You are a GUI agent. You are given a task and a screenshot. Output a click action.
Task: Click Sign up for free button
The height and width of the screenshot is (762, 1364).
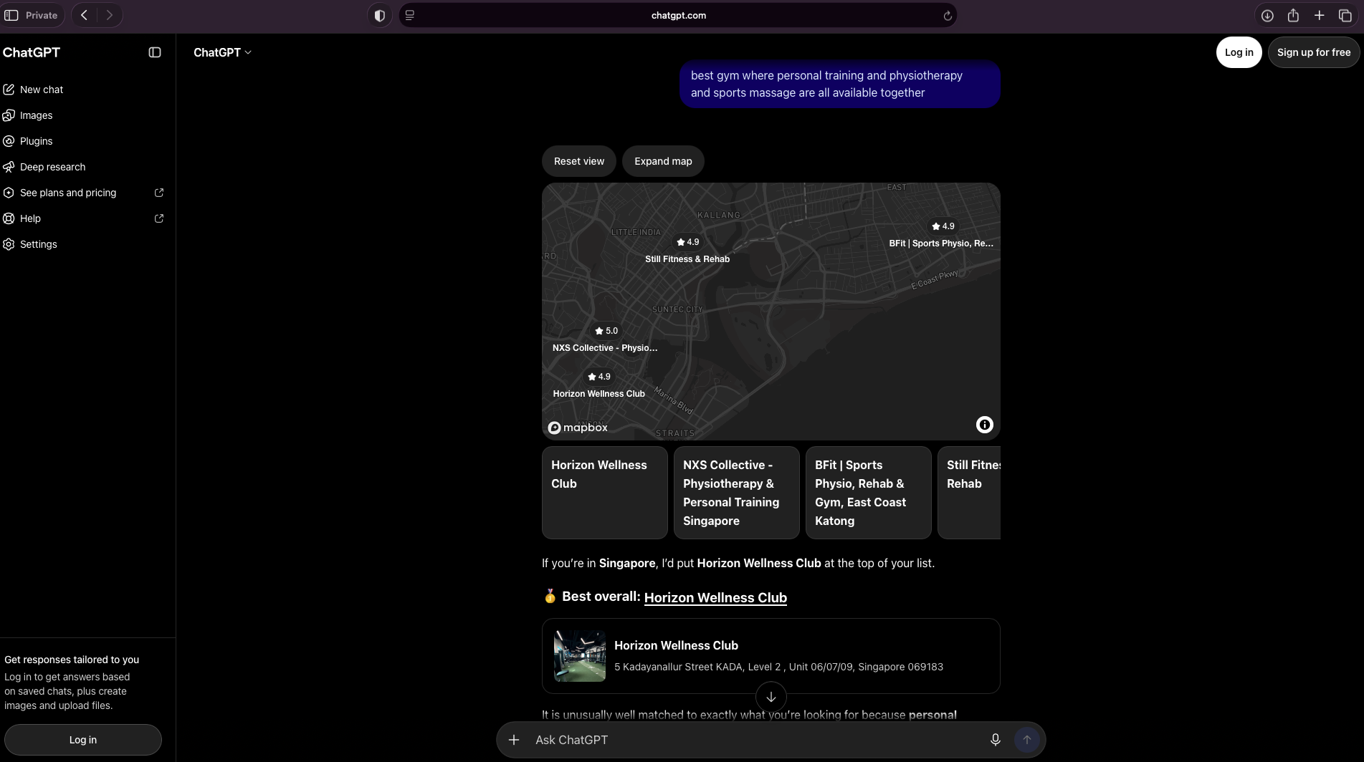point(1313,52)
